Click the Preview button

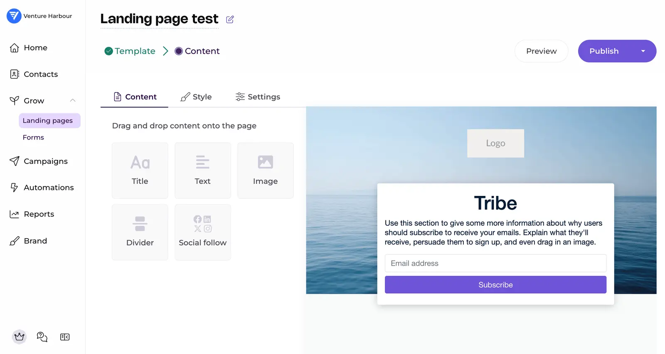tap(541, 51)
